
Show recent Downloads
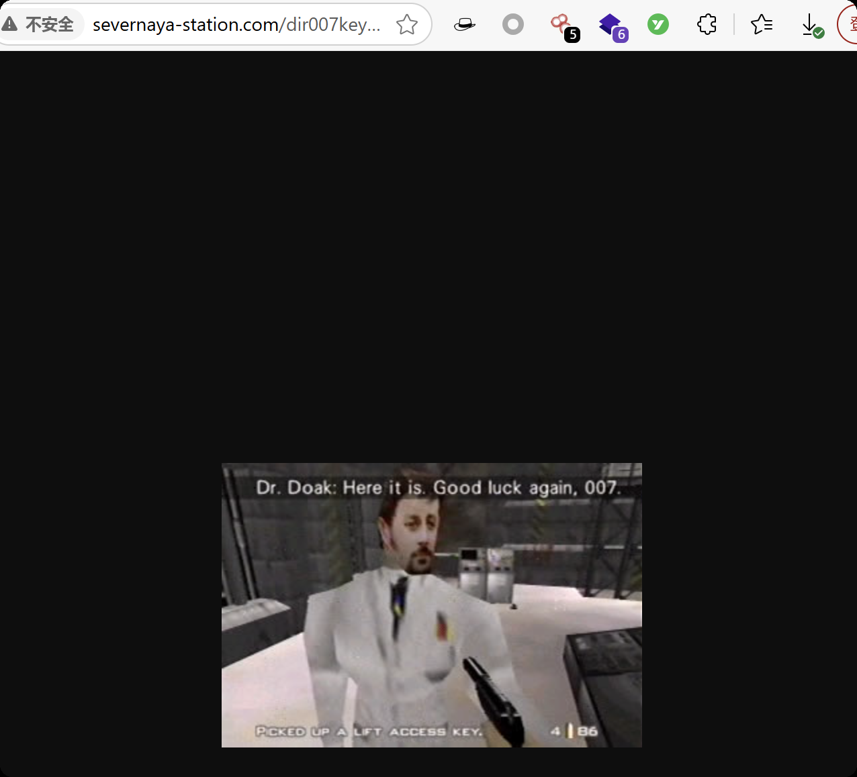(x=809, y=24)
